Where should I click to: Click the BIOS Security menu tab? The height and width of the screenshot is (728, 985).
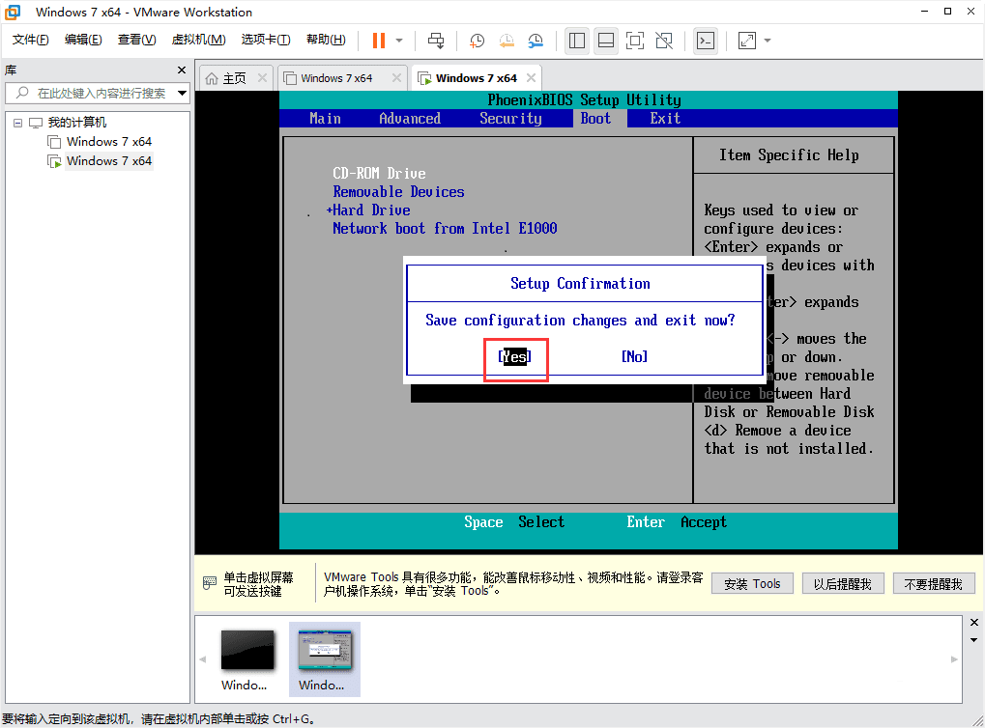pos(510,119)
